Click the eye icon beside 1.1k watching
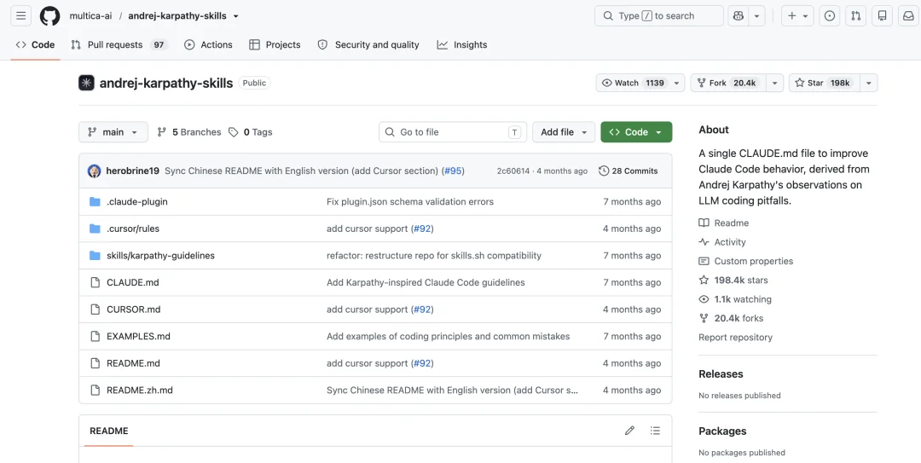 coord(704,299)
